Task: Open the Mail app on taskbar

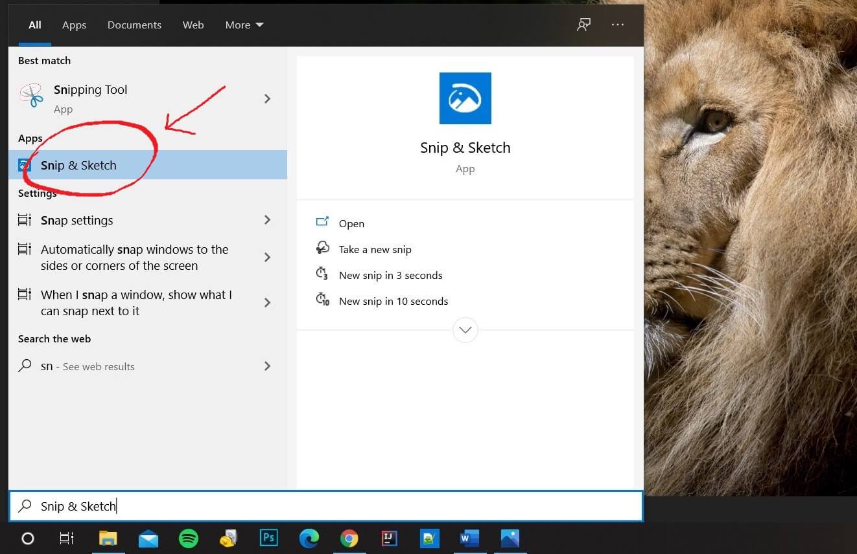Action: click(148, 538)
